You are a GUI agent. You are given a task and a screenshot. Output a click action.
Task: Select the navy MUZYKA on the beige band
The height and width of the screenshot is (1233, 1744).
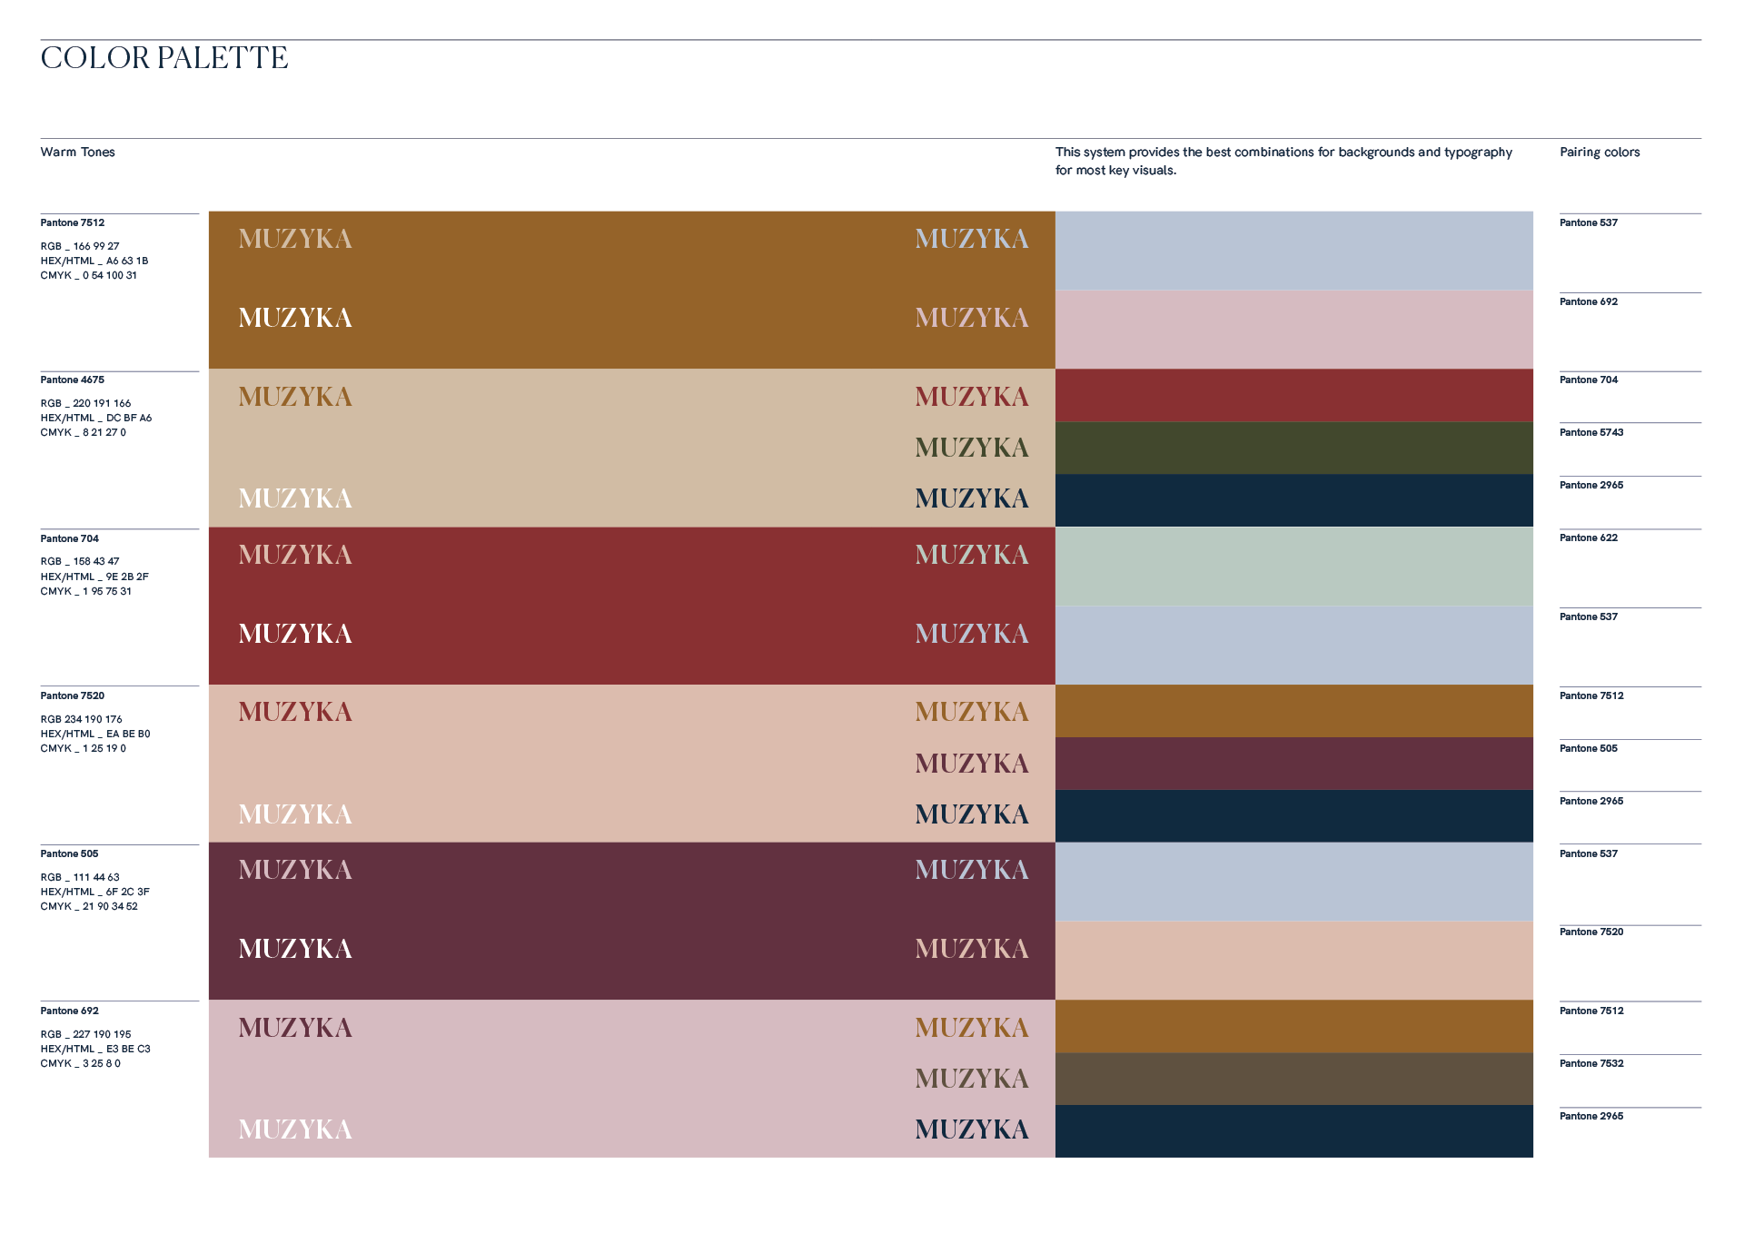tap(972, 498)
